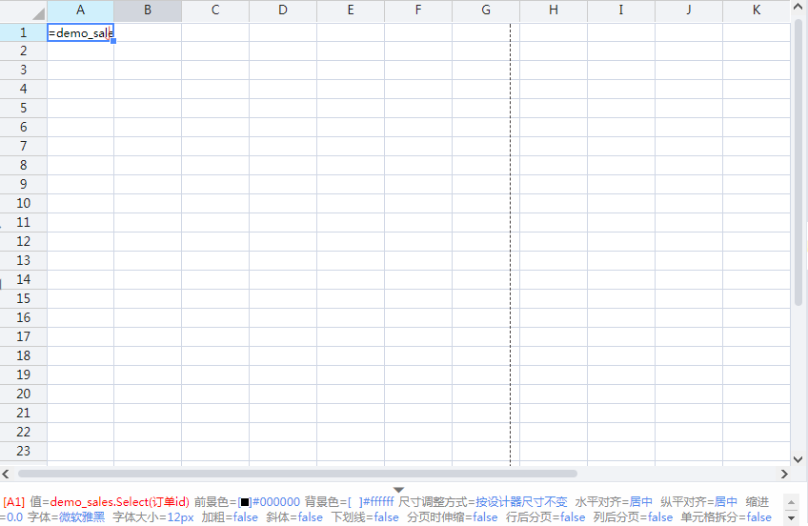Click the property panel scroll-down arrow
The height and width of the screenshot is (526, 808).
pos(790,517)
